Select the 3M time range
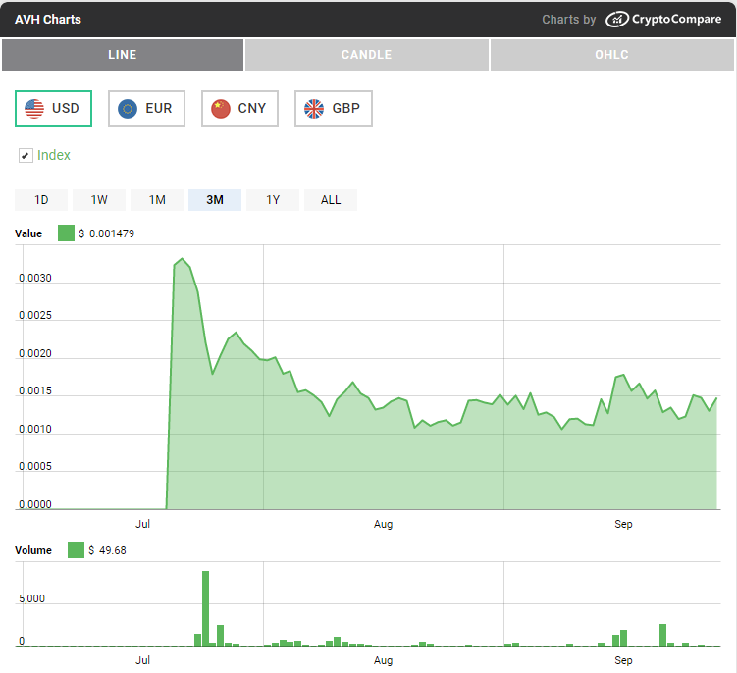This screenshot has height=673, width=737. [x=215, y=200]
